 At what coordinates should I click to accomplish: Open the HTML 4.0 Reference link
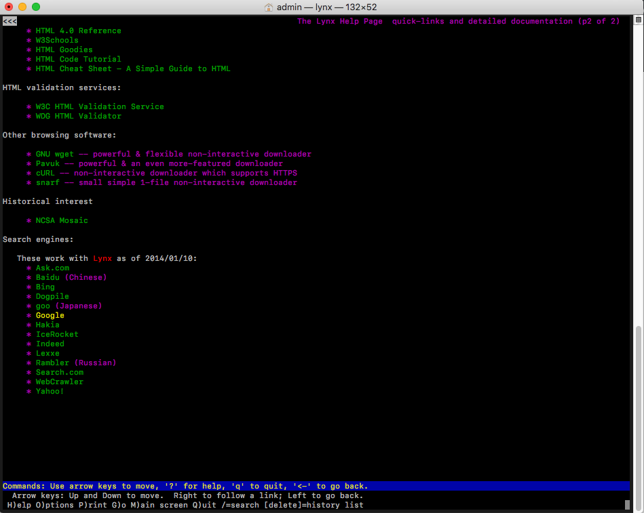click(79, 30)
